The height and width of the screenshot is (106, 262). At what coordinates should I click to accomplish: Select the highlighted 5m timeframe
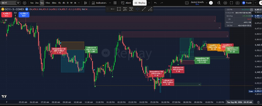42,3
